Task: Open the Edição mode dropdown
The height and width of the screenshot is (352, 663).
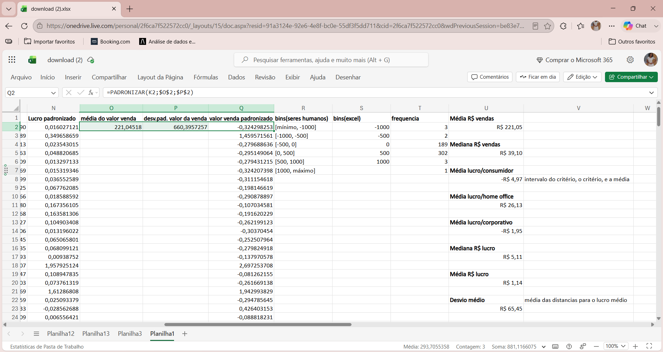Action: pos(582,77)
